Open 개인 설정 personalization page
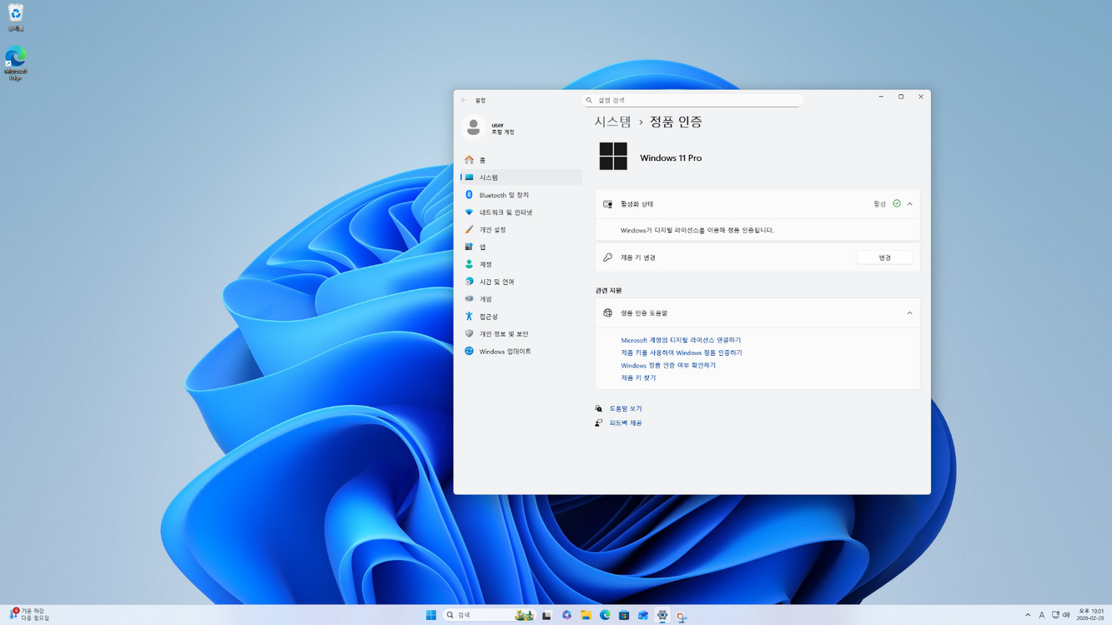Image resolution: width=1112 pixels, height=625 pixels. (x=492, y=230)
